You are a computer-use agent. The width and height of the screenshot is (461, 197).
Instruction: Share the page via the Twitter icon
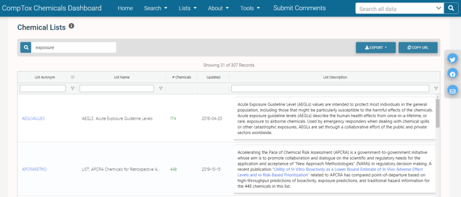(452, 59)
